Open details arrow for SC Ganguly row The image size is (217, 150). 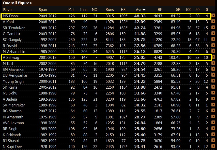click(213, 39)
